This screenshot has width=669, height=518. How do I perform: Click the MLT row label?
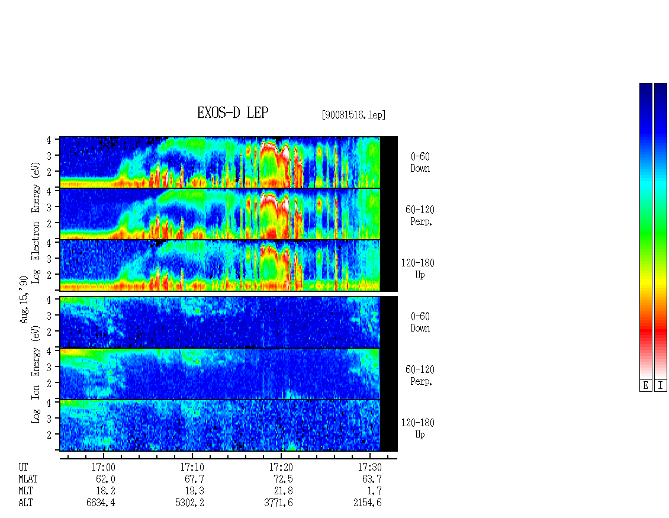coord(25,491)
